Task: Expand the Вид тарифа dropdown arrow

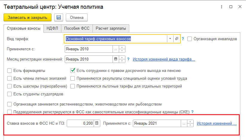Action: 170,39
